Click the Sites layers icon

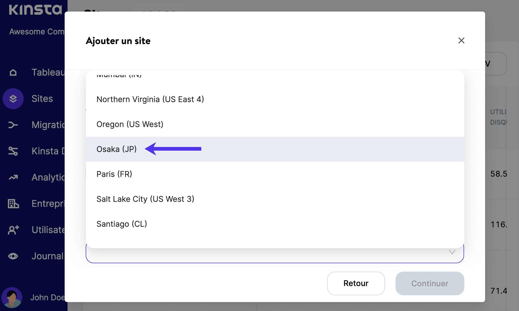(x=13, y=99)
